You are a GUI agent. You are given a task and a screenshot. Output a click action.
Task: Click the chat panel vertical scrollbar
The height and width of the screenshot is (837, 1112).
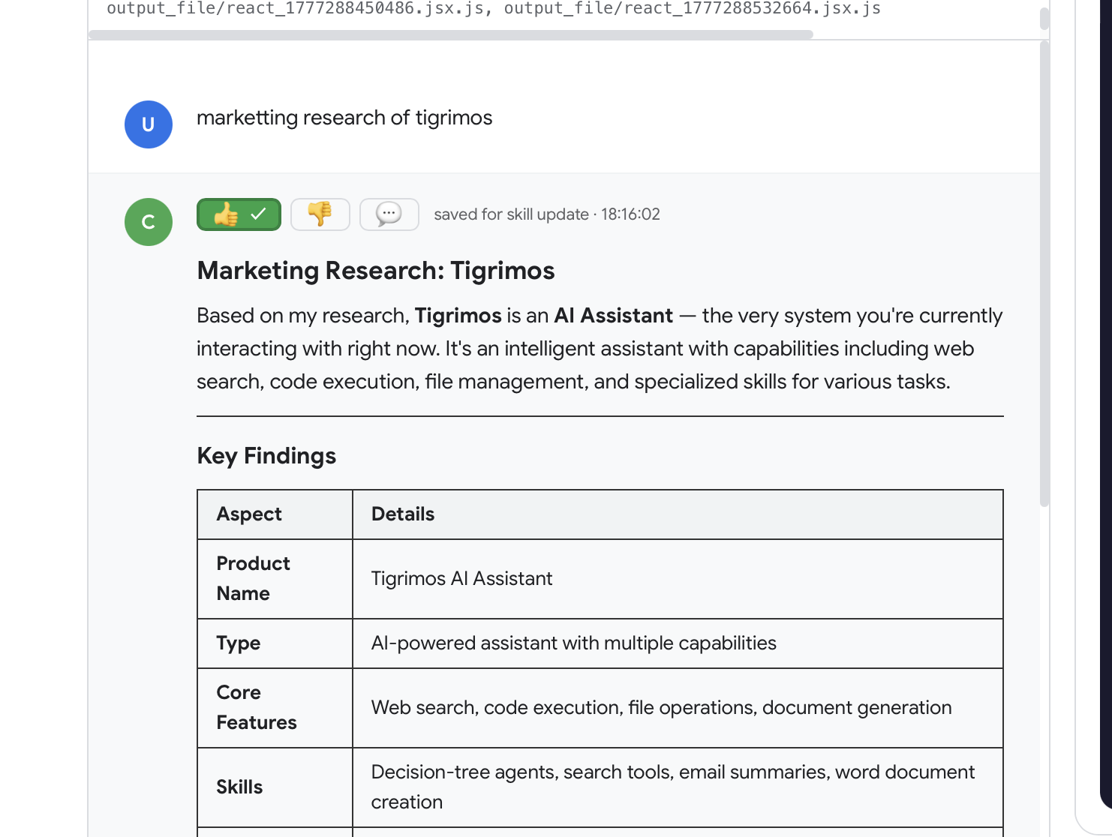pyautogui.click(x=1044, y=274)
